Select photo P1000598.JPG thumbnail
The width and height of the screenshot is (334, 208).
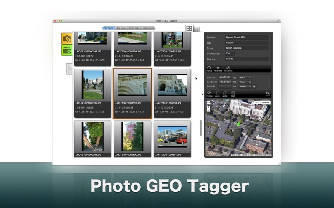click(x=172, y=85)
